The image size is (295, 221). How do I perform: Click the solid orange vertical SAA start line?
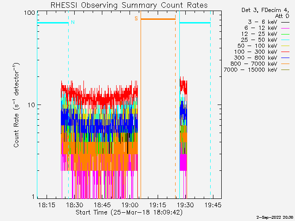tap(141, 105)
